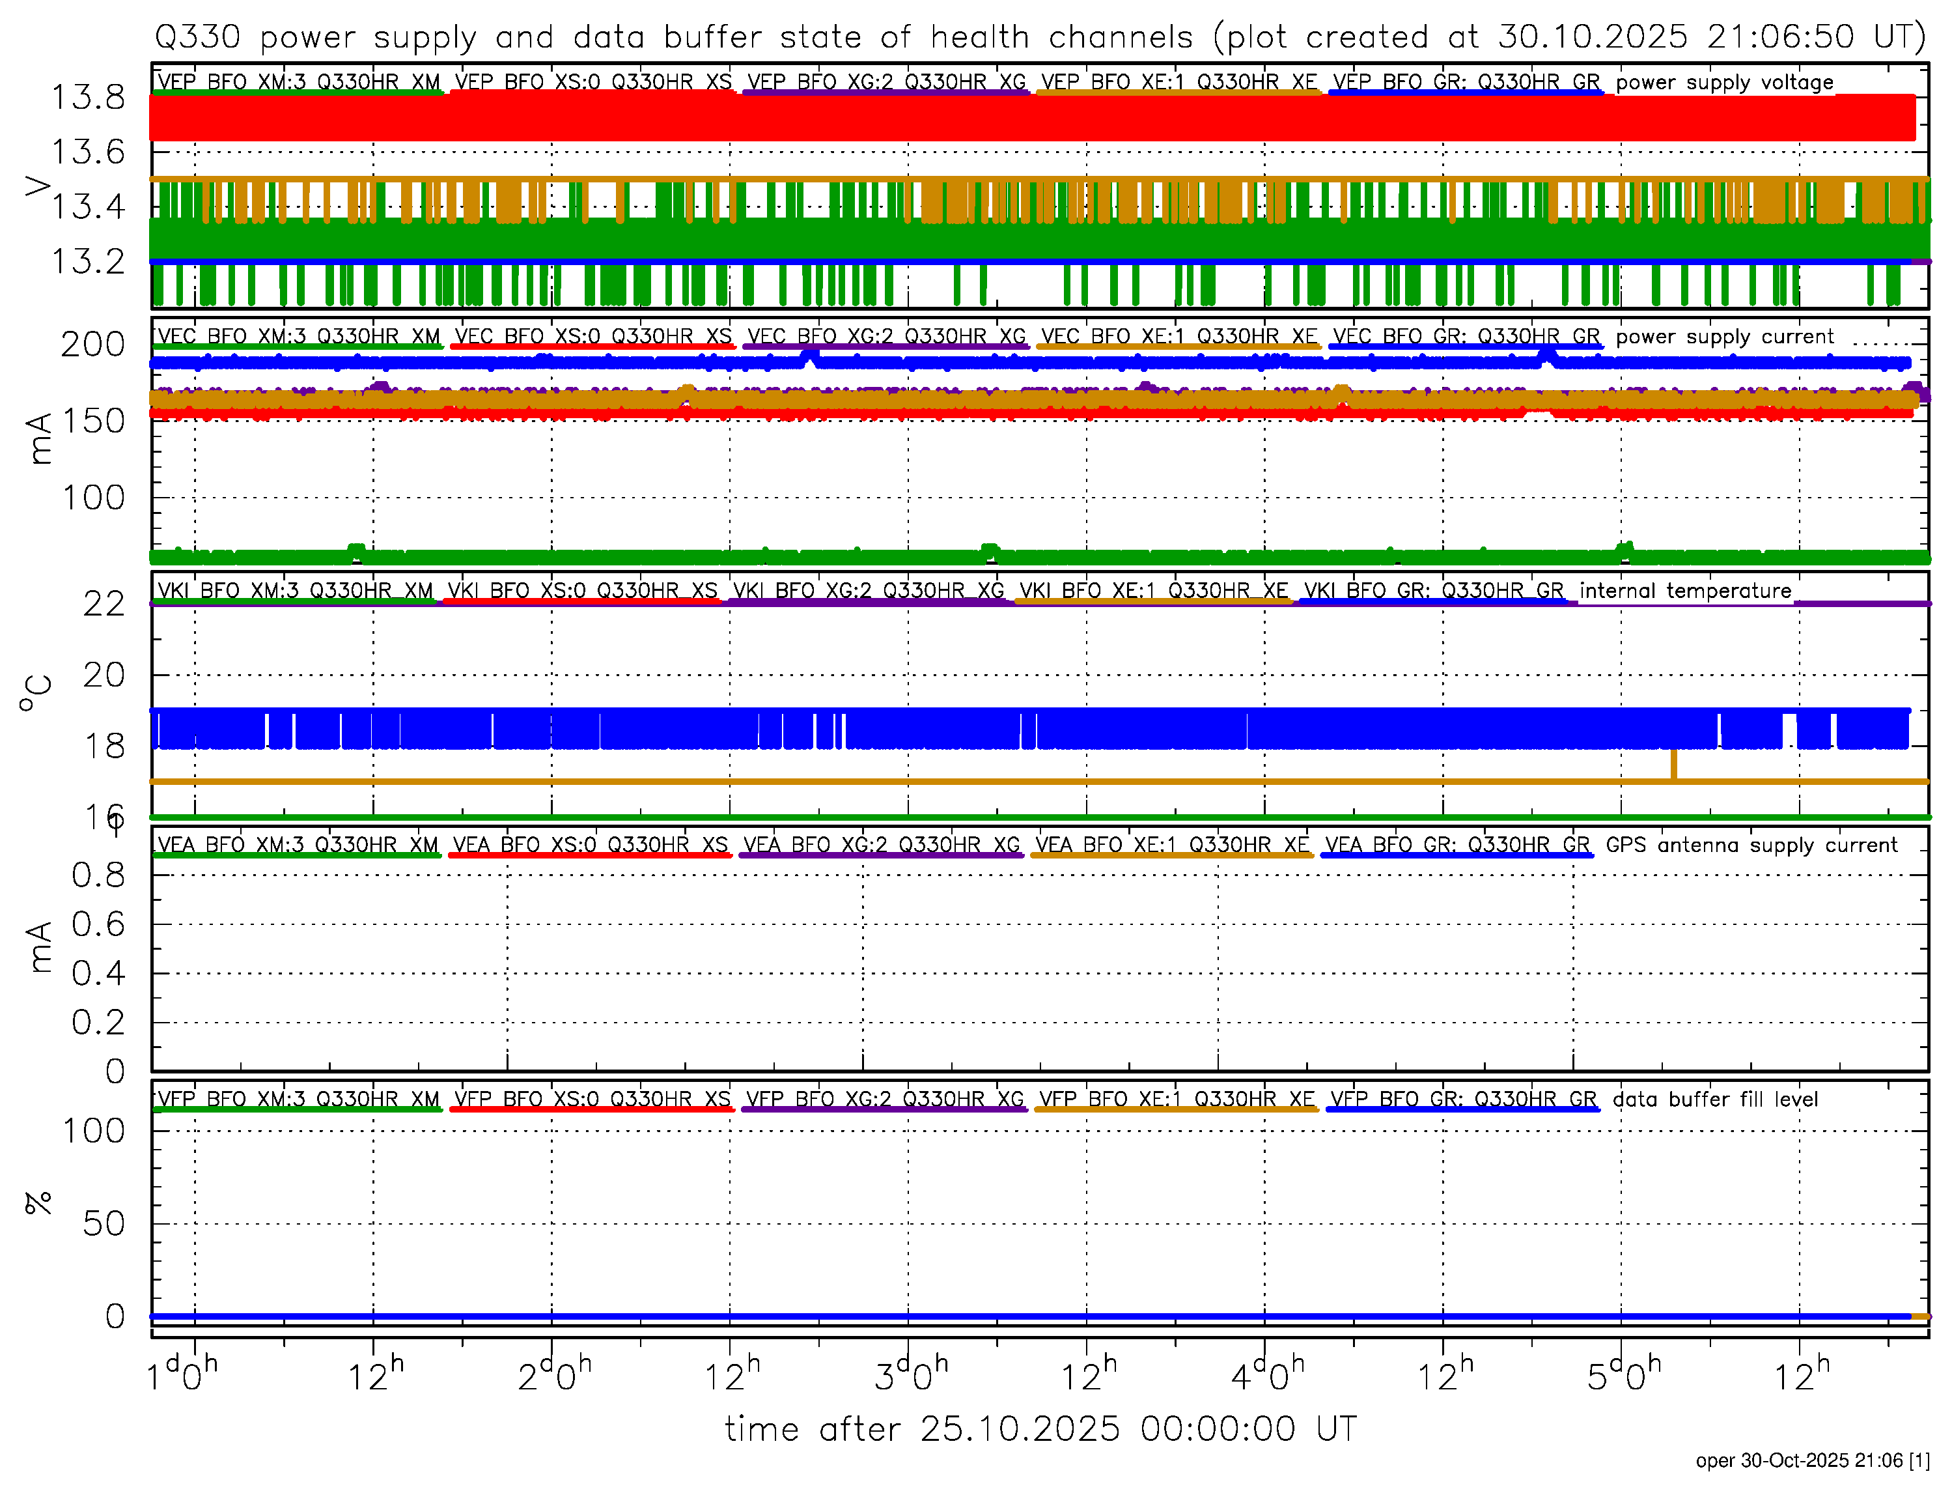Click 'GPS antenna supply current' label
The image size is (1952, 1491).
1751,845
